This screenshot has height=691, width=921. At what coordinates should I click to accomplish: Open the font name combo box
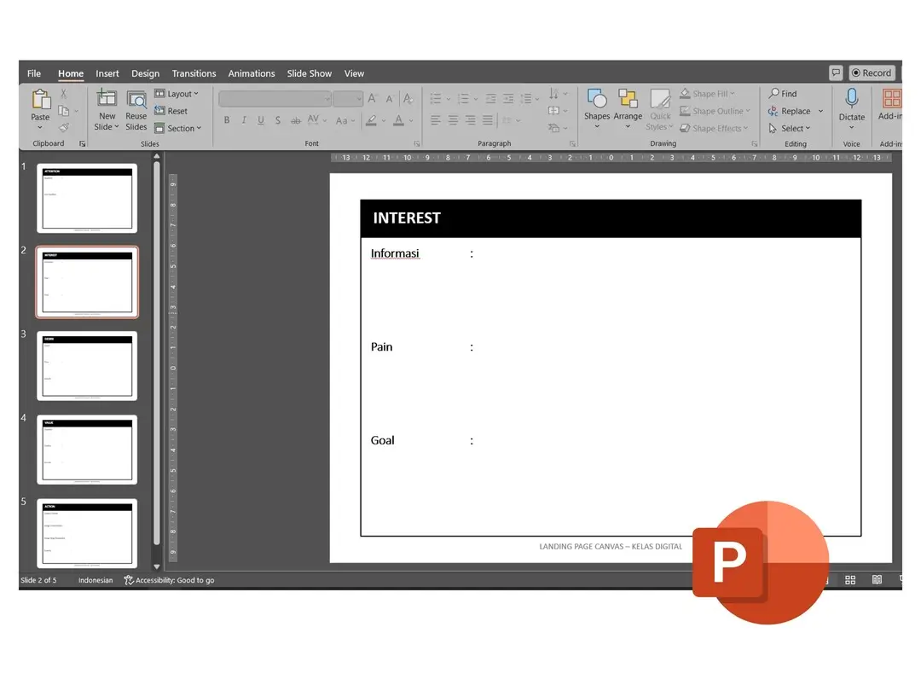(x=275, y=99)
